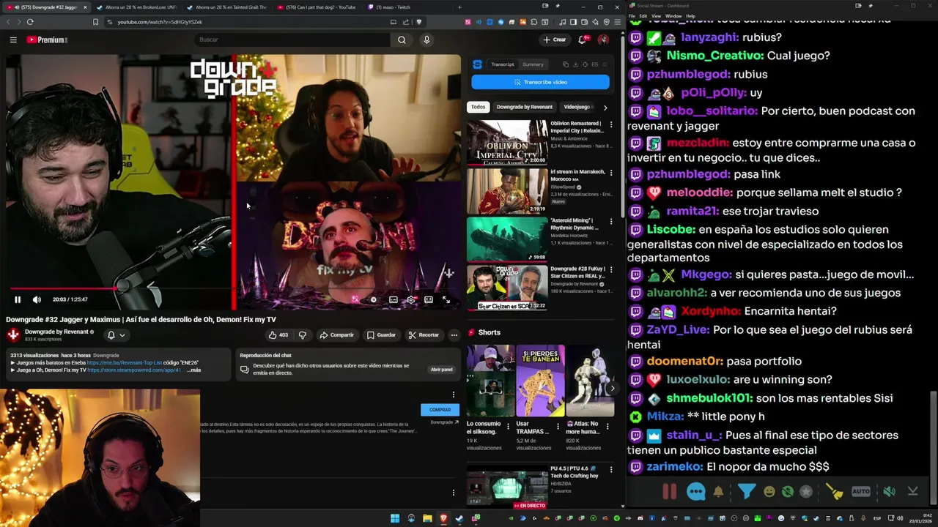The image size is (938, 527).
Task: Open YouTube account avatar menu
Action: (x=603, y=40)
